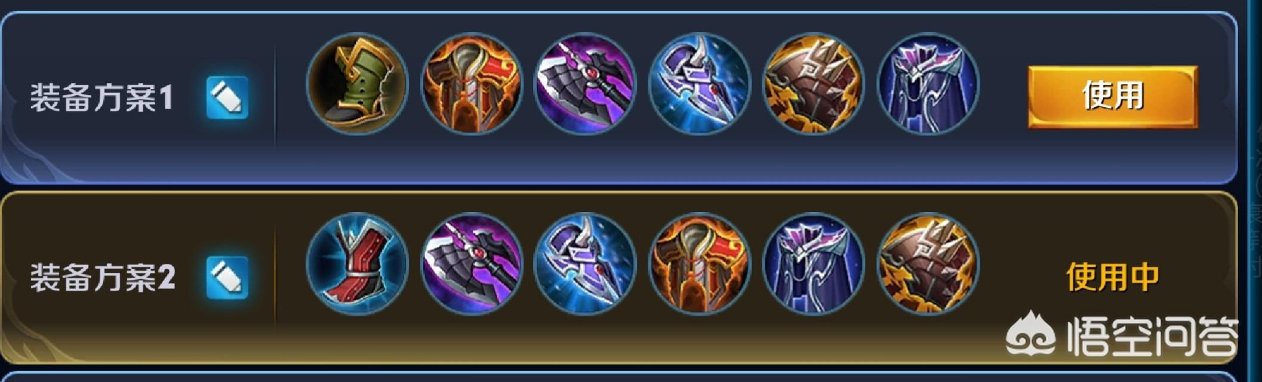Select the dark purple axe in plan 2
This screenshot has width=1262, height=382.
(x=472, y=264)
